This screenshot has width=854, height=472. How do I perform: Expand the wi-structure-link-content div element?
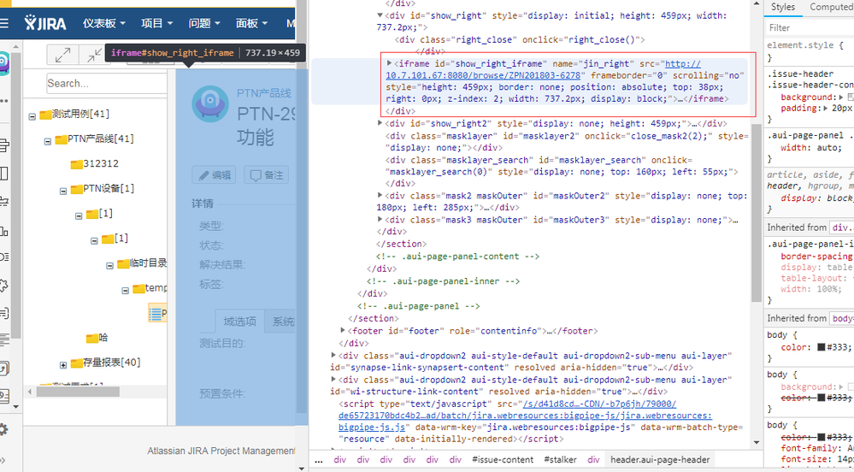[333, 380]
